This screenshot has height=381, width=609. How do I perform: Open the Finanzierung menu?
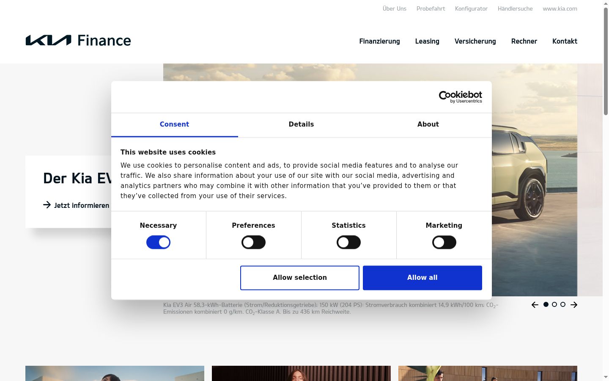[379, 41]
